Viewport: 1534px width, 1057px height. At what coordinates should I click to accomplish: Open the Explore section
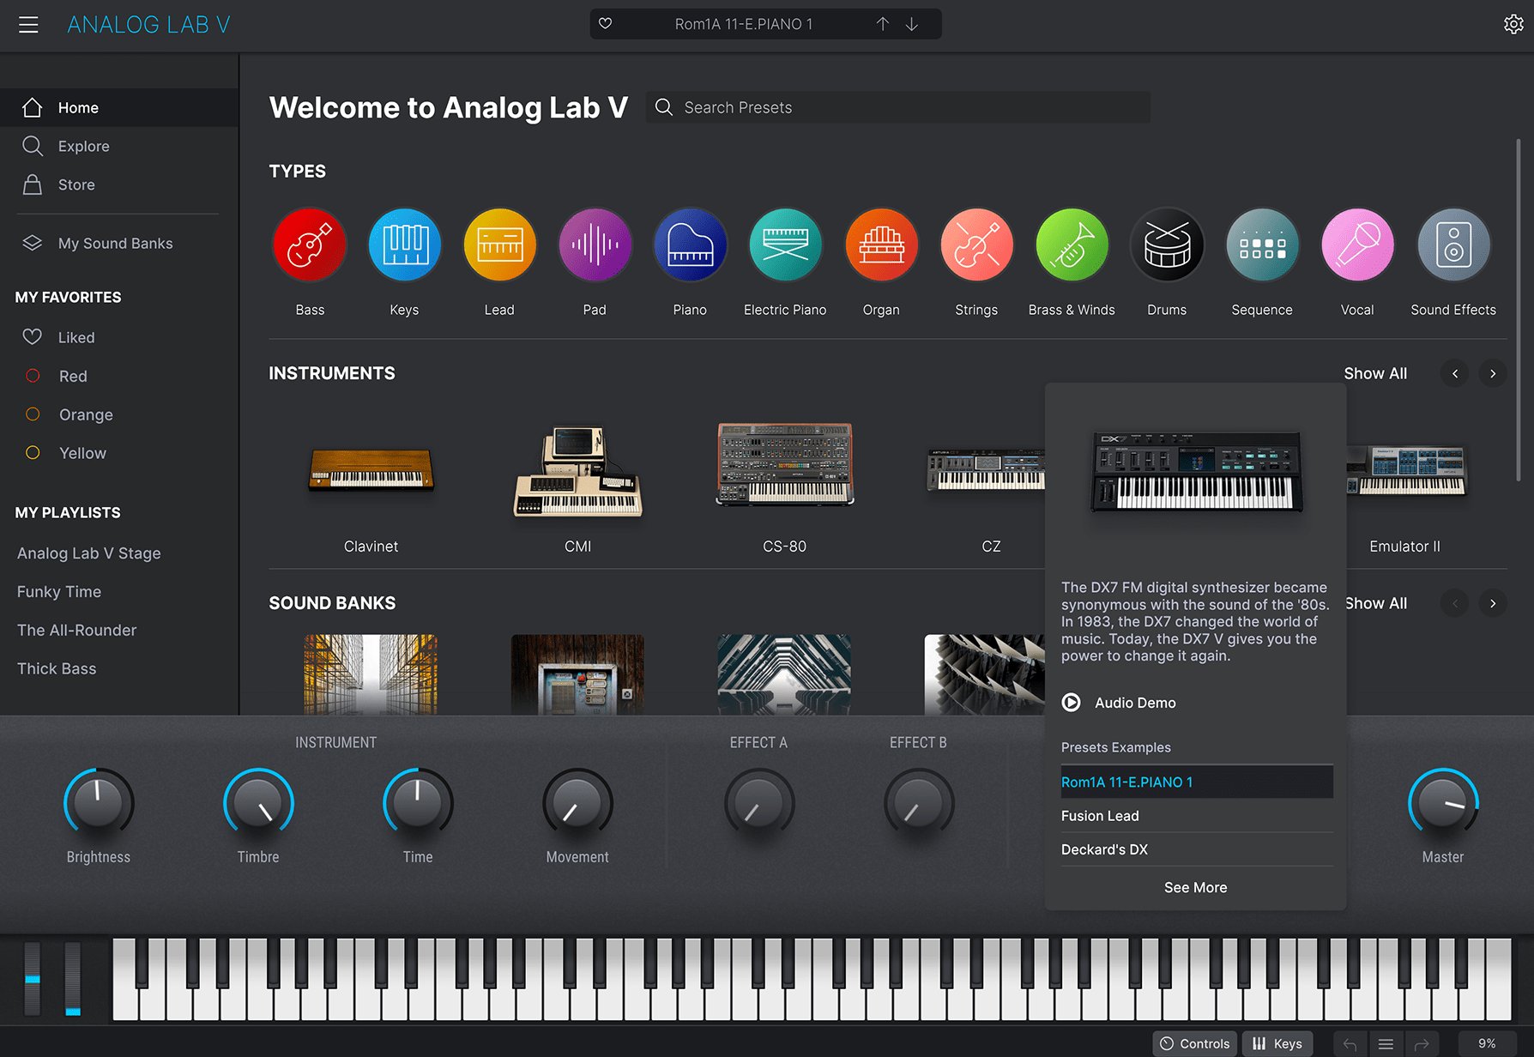pyautogui.click(x=83, y=146)
